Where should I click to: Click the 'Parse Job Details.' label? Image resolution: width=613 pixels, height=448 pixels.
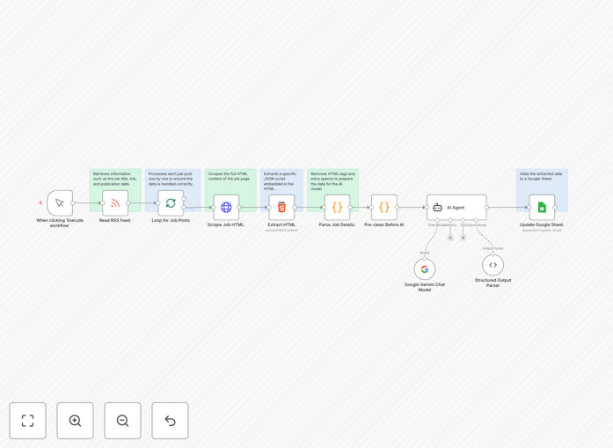337,224
